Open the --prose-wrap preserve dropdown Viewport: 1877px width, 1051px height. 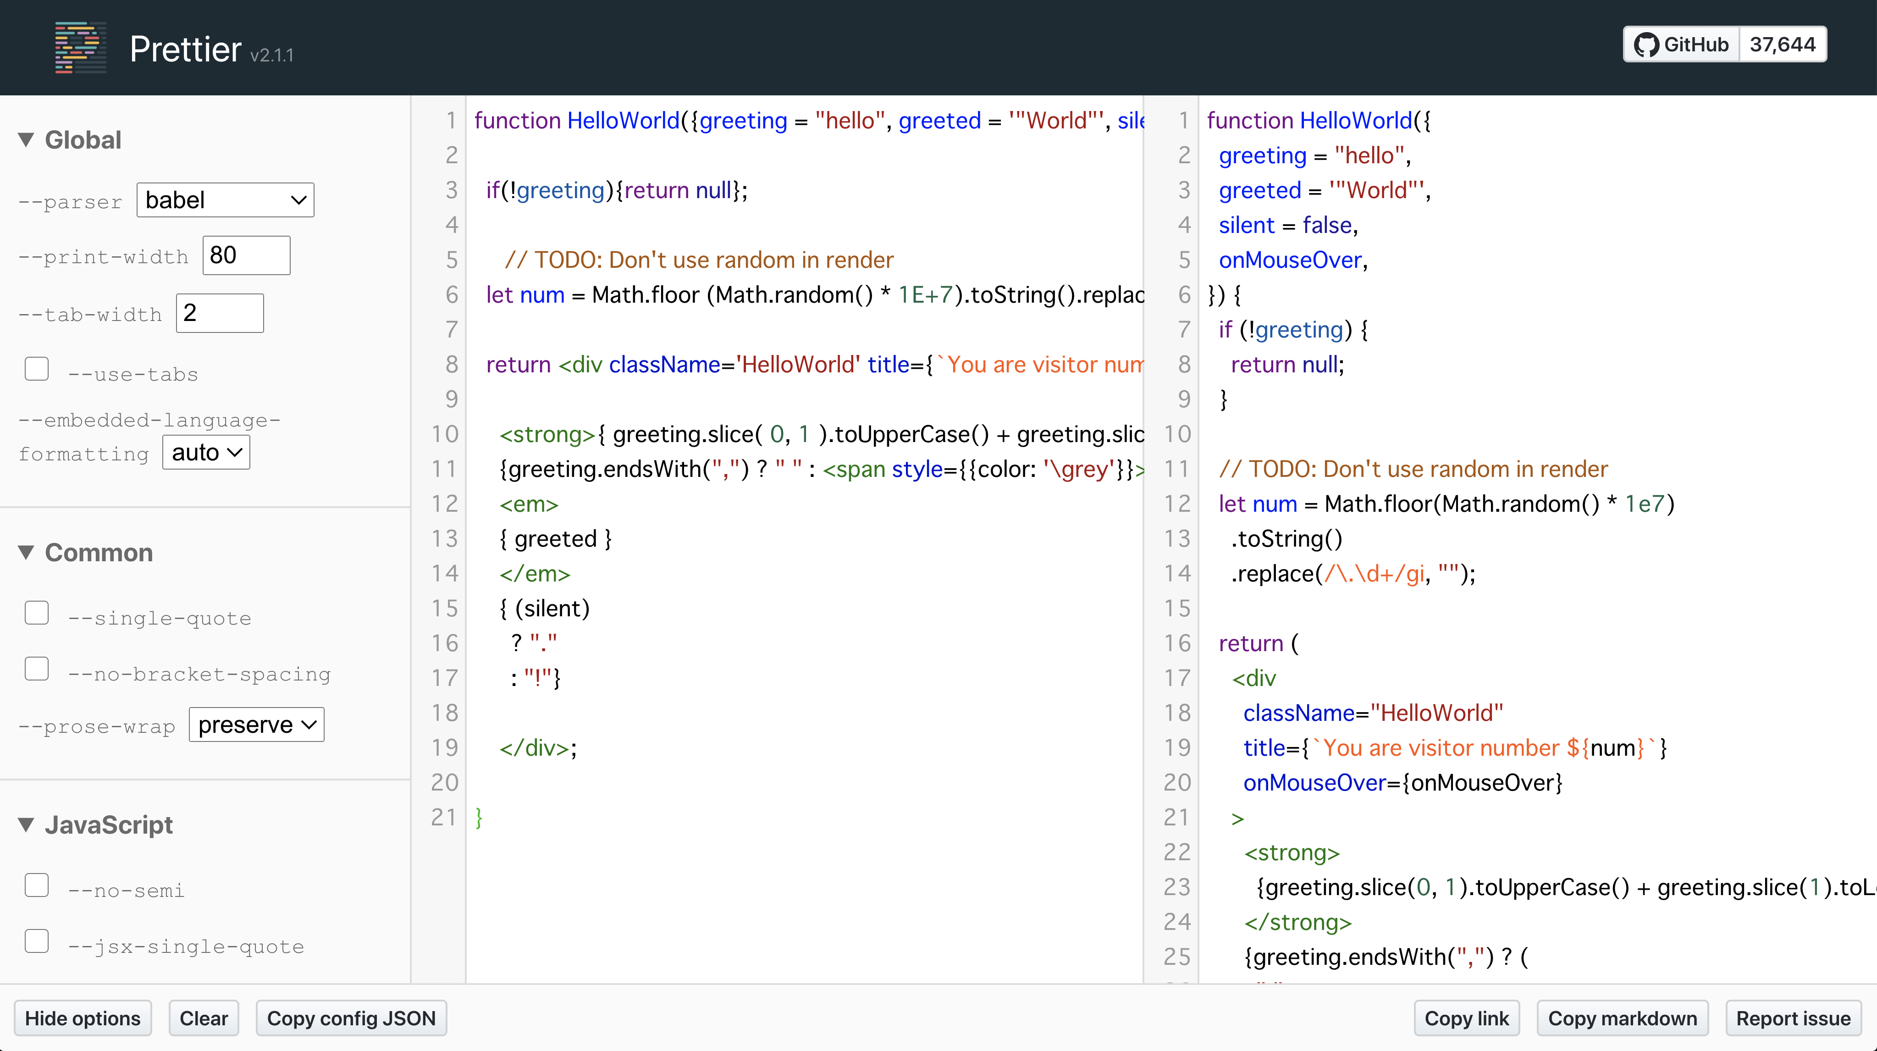(256, 725)
